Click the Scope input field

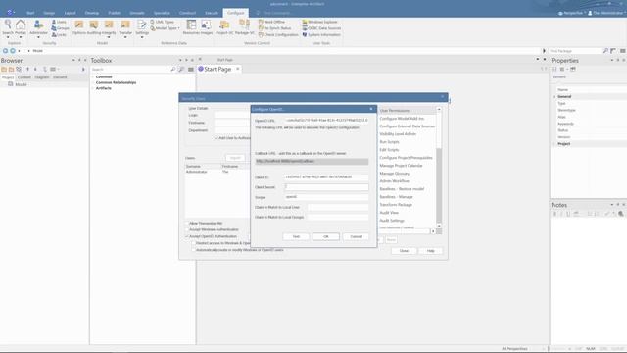pos(326,197)
